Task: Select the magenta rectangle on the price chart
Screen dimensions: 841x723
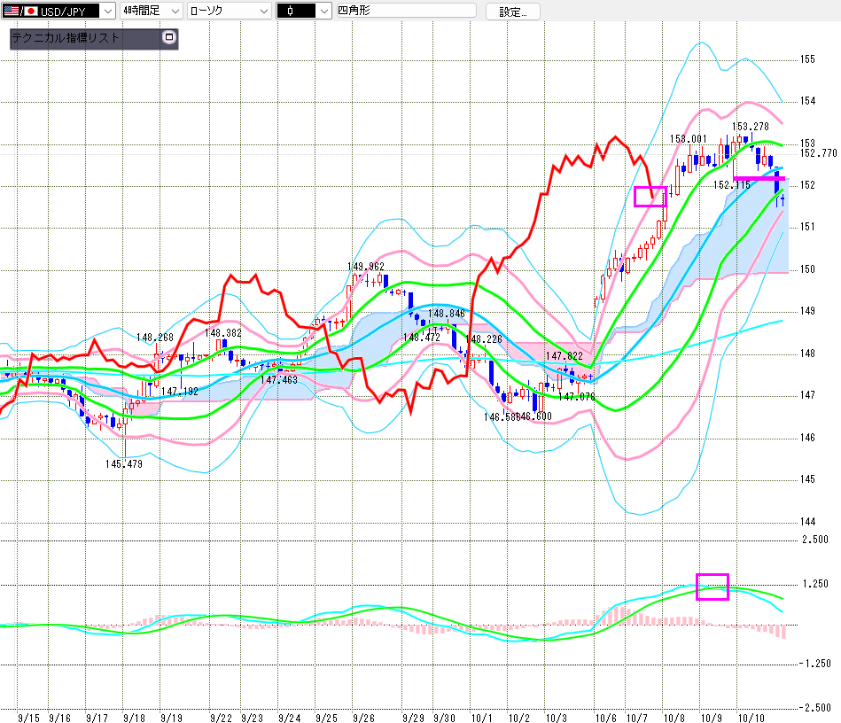Action: click(650, 197)
